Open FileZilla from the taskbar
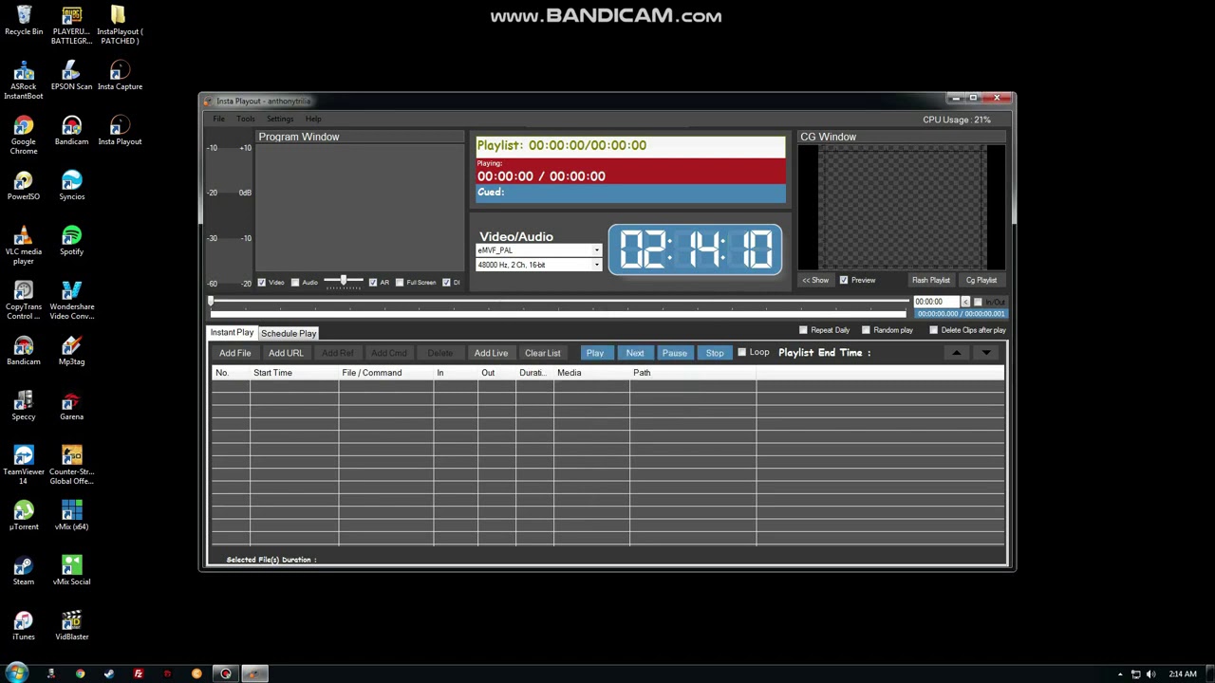1215x683 pixels. pos(138,674)
